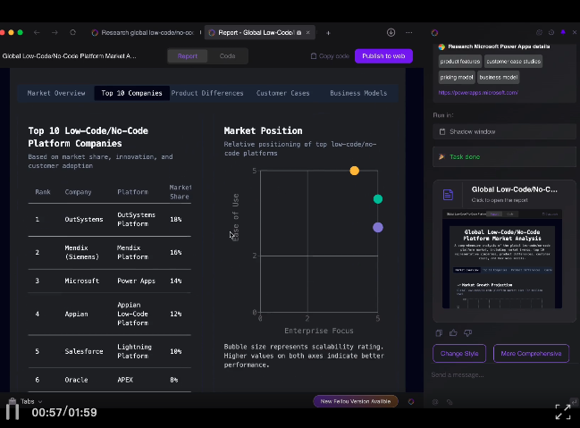580x428 pixels.
Task: Reload the page using refresh icon
Action: pos(73,32)
